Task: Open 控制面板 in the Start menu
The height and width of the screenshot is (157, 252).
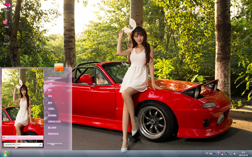Action: point(52,116)
